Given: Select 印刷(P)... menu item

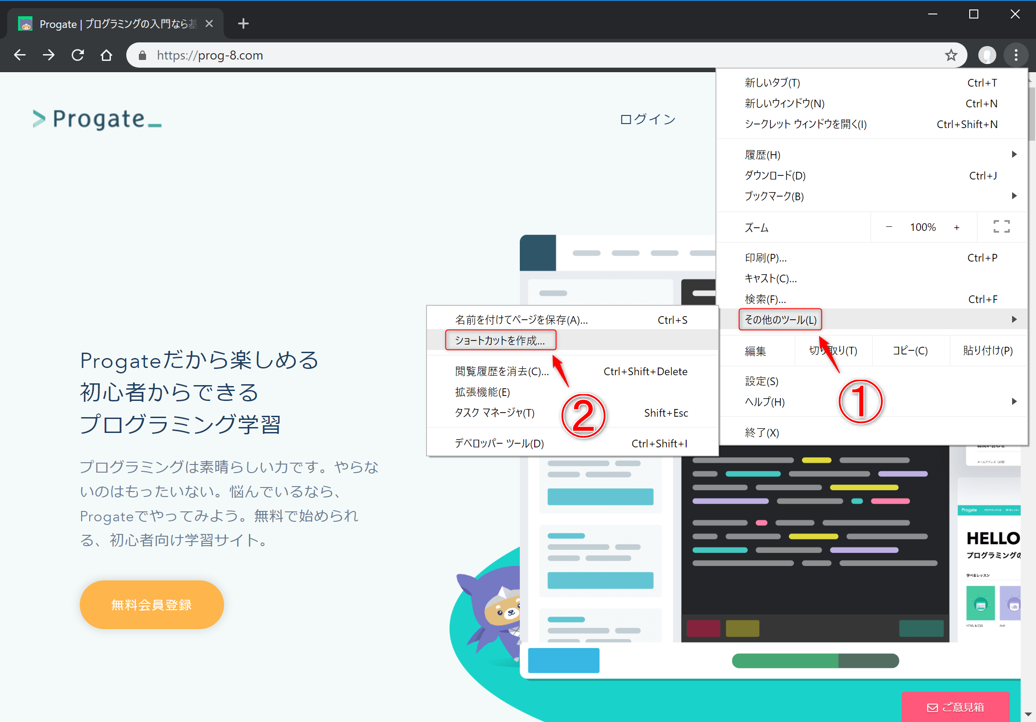Looking at the screenshot, I should 871,258.
